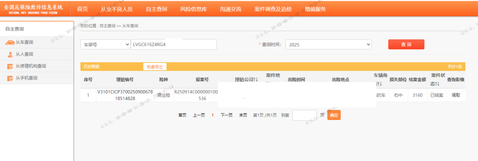This screenshot has width=478, height=161.
Task: Click the 出险时间 column header
Action: tap(296, 79)
